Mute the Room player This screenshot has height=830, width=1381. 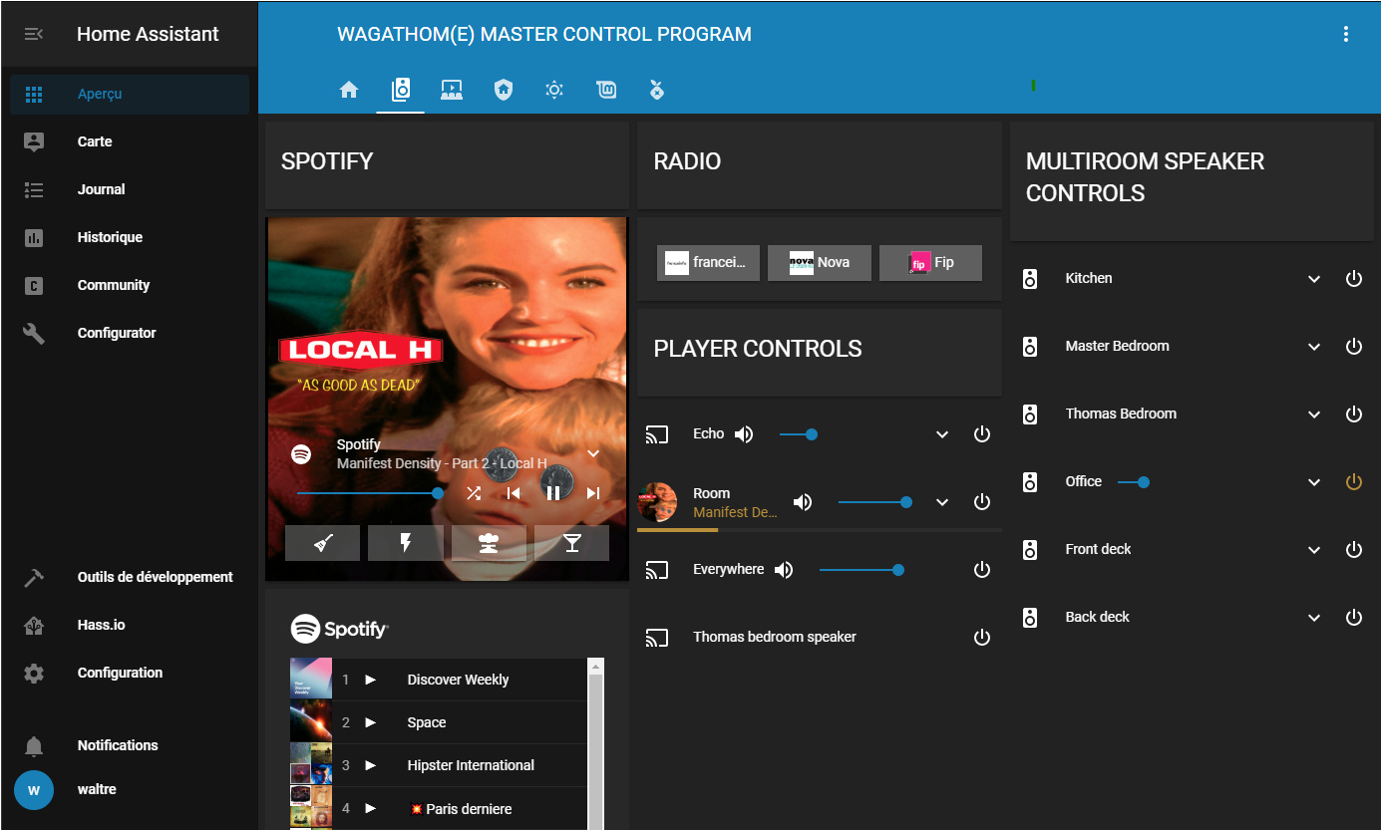click(x=803, y=502)
